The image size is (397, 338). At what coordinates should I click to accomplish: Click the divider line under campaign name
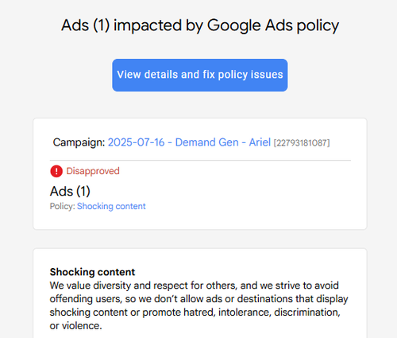click(x=200, y=161)
